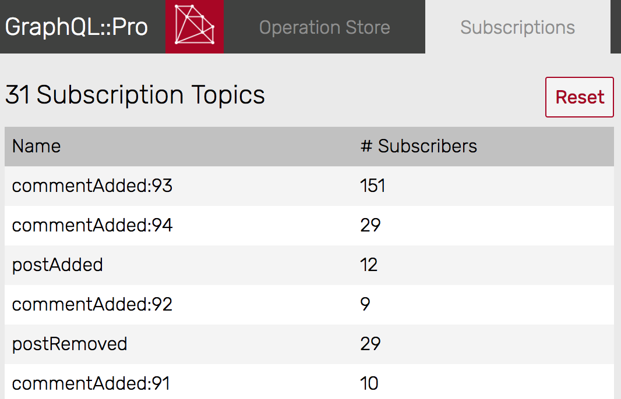
Task: Click the subscriber count 151
Action: 372,186
